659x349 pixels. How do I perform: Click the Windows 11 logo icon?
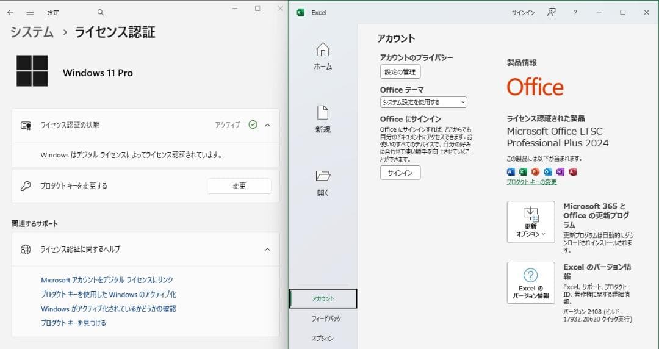pyautogui.click(x=32, y=71)
